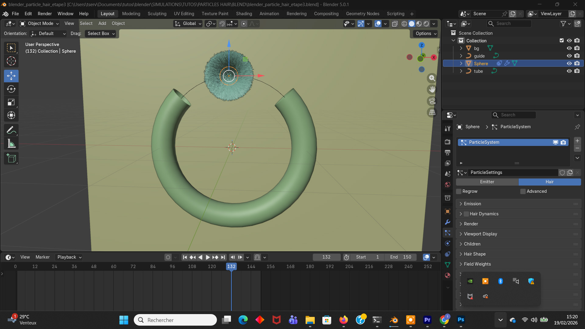This screenshot has width=585, height=329.
Task: Click frame 60 on the timeline ruler
Action: (x=114, y=266)
